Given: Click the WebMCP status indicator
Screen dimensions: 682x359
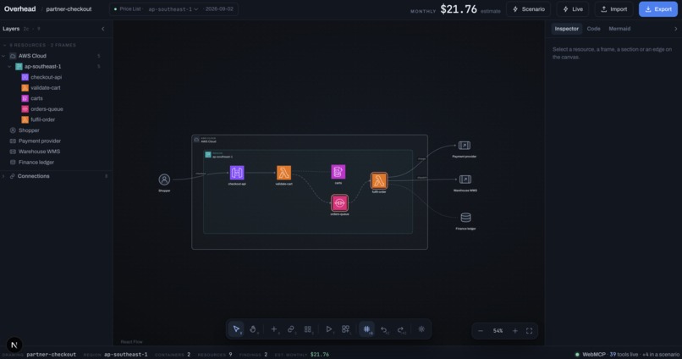Looking at the screenshot, I should 627,354.
